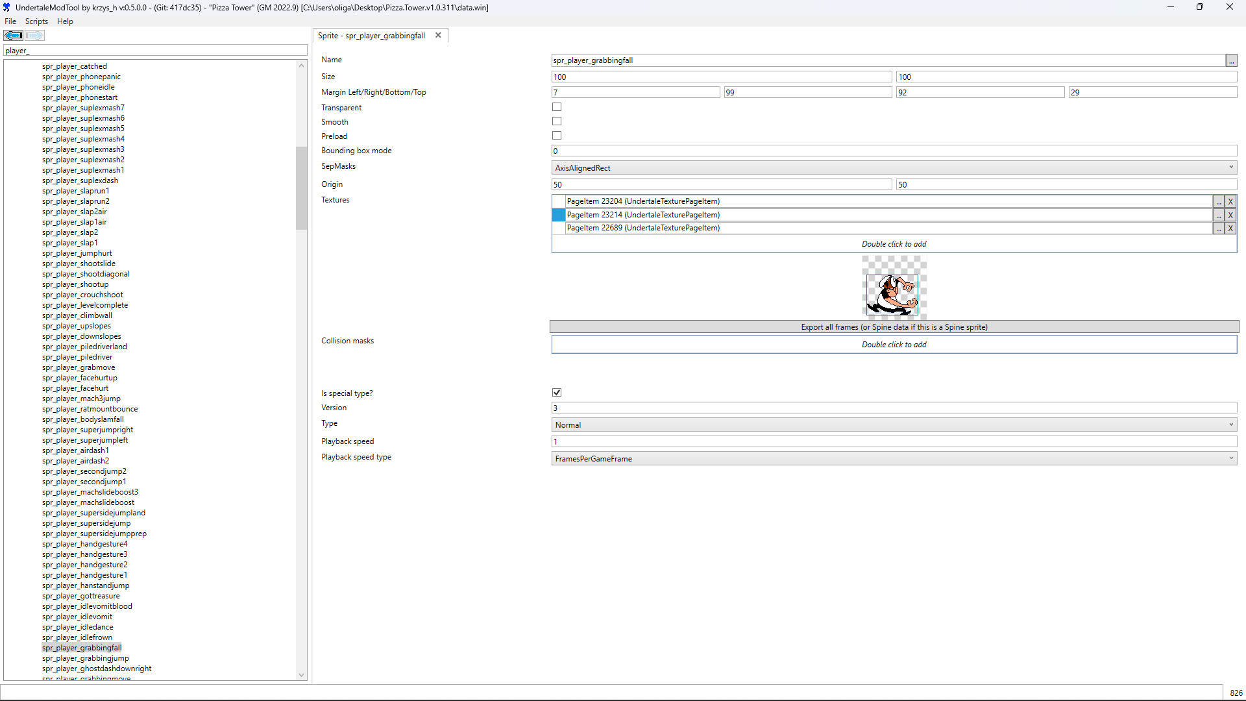Click the back navigation arrow
The image size is (1246, 701).
(x=13, y=36)
